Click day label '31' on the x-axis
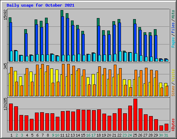 coord(166,135)
